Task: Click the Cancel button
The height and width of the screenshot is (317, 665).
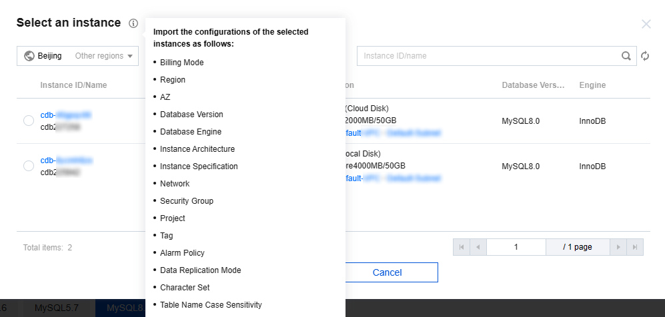Action: pyautogui.click(x=387, y=272)
